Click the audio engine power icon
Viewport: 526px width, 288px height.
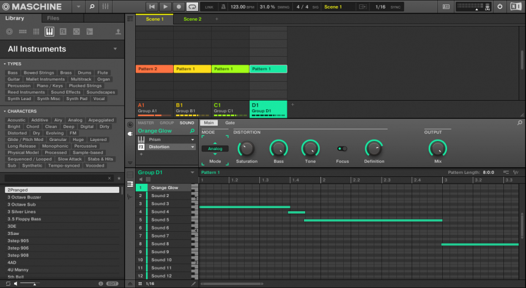coord(500,7)
